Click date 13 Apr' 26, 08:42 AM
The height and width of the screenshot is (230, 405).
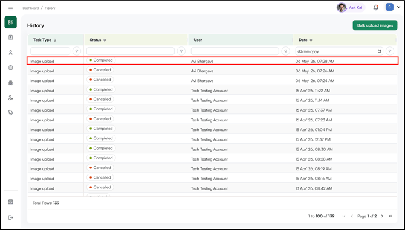tap(314, 188)
